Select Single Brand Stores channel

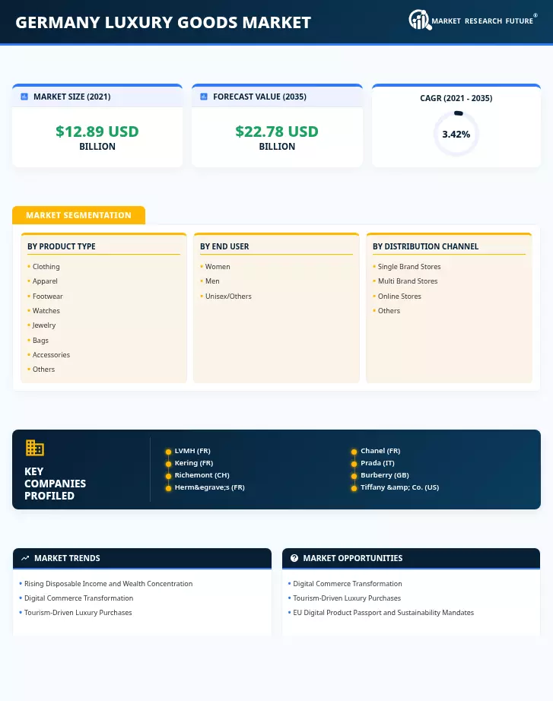click(409, 266)
